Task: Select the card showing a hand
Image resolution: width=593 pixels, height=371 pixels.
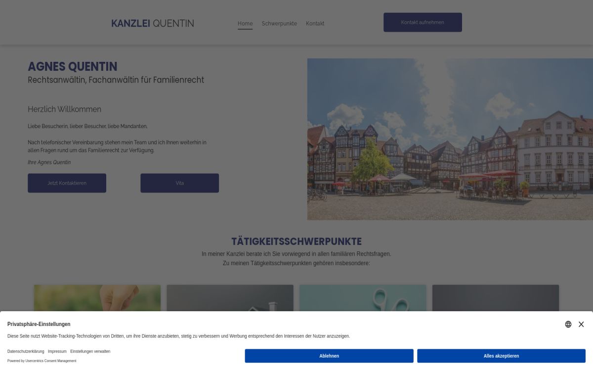Action: point(97,298)
